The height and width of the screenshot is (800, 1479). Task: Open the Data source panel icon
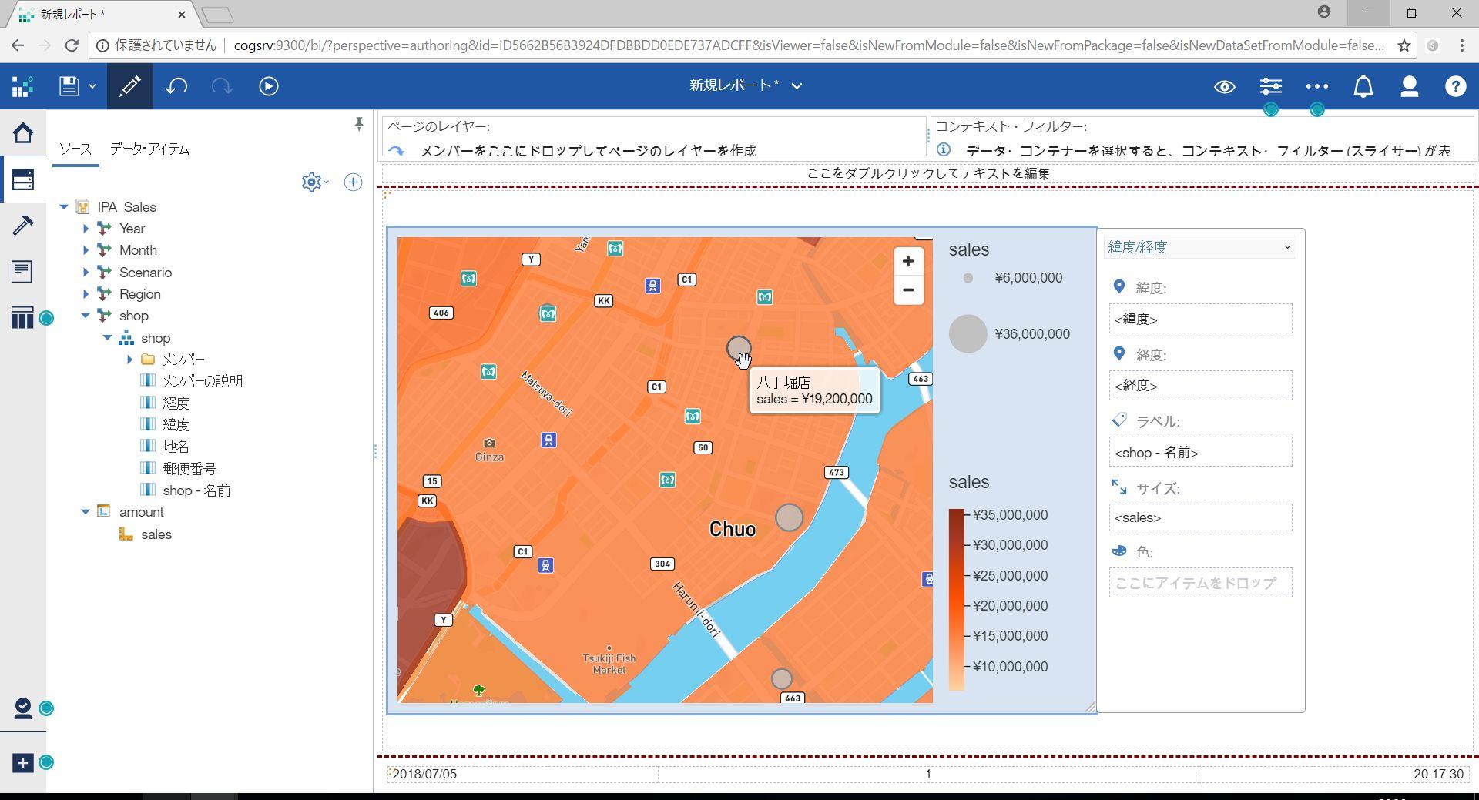point(23,179)
